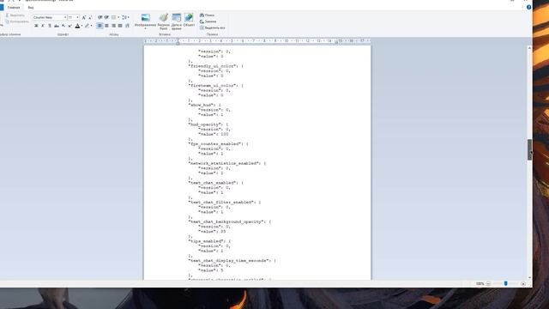The width and height of the screenshot is (549, 309).
Task: Toggle bold formatting
Action: click(36, 26)
